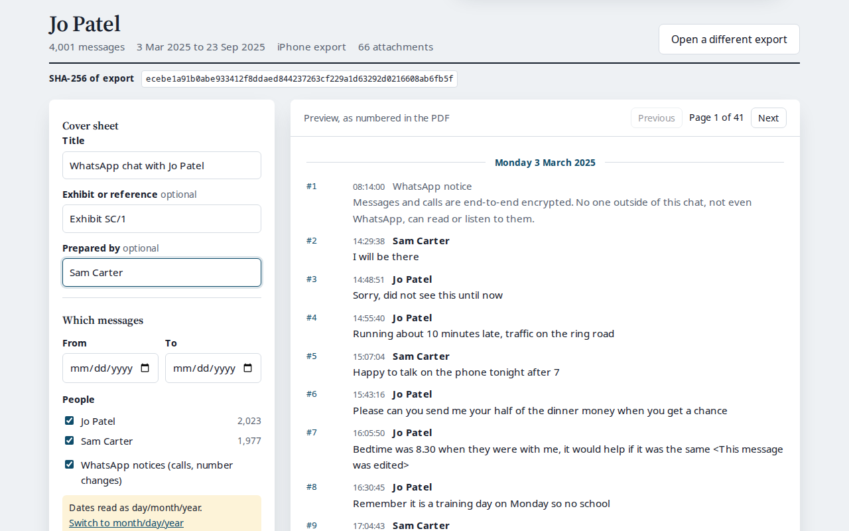Viewport: 849px width, 531px height.
Task: Click 'Sorry, did not see this until now'
Action: click(428, 295)
